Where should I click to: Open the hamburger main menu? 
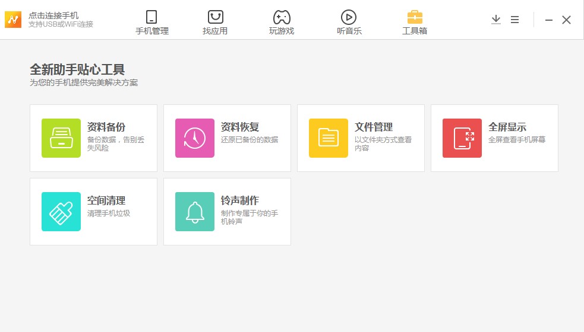515,20
